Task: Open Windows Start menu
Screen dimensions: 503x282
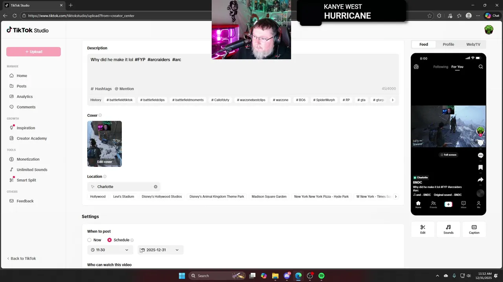Action: click(182, 276)
